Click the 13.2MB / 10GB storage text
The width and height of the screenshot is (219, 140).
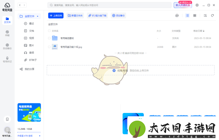click(x=25, y=129)
